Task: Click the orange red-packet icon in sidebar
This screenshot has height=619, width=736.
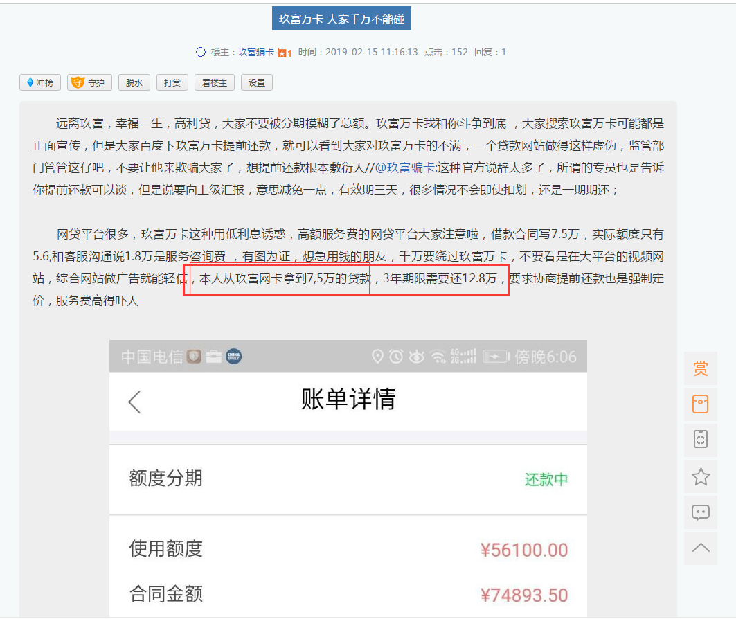Action: 700,404
